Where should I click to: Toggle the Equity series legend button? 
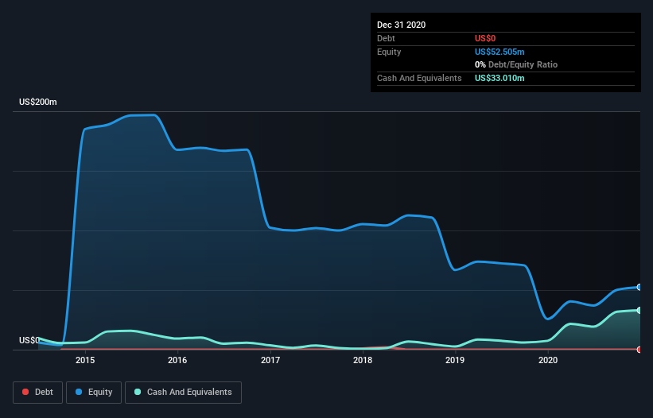pyautogui.click(x=94, y=393)
